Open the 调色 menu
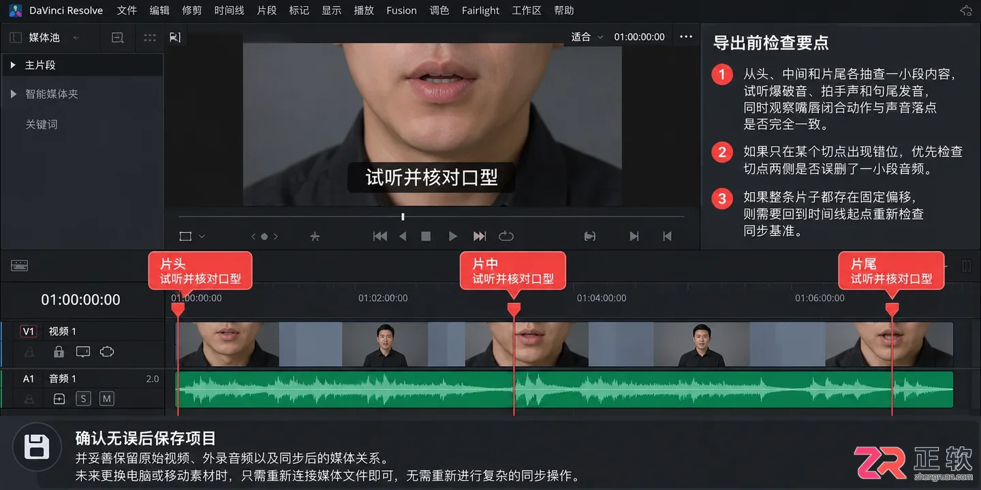Viewport: 981px width, 490px height. click(439, 10)
